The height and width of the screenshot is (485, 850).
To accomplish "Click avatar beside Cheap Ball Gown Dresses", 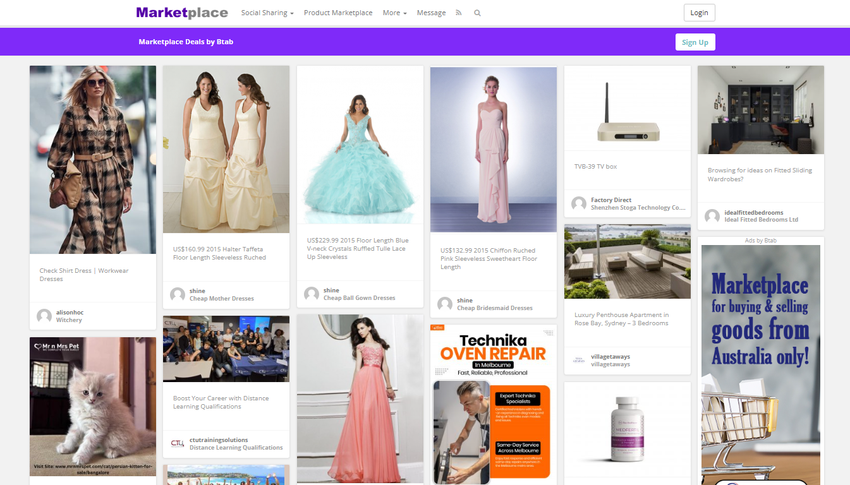I will 312,294.
